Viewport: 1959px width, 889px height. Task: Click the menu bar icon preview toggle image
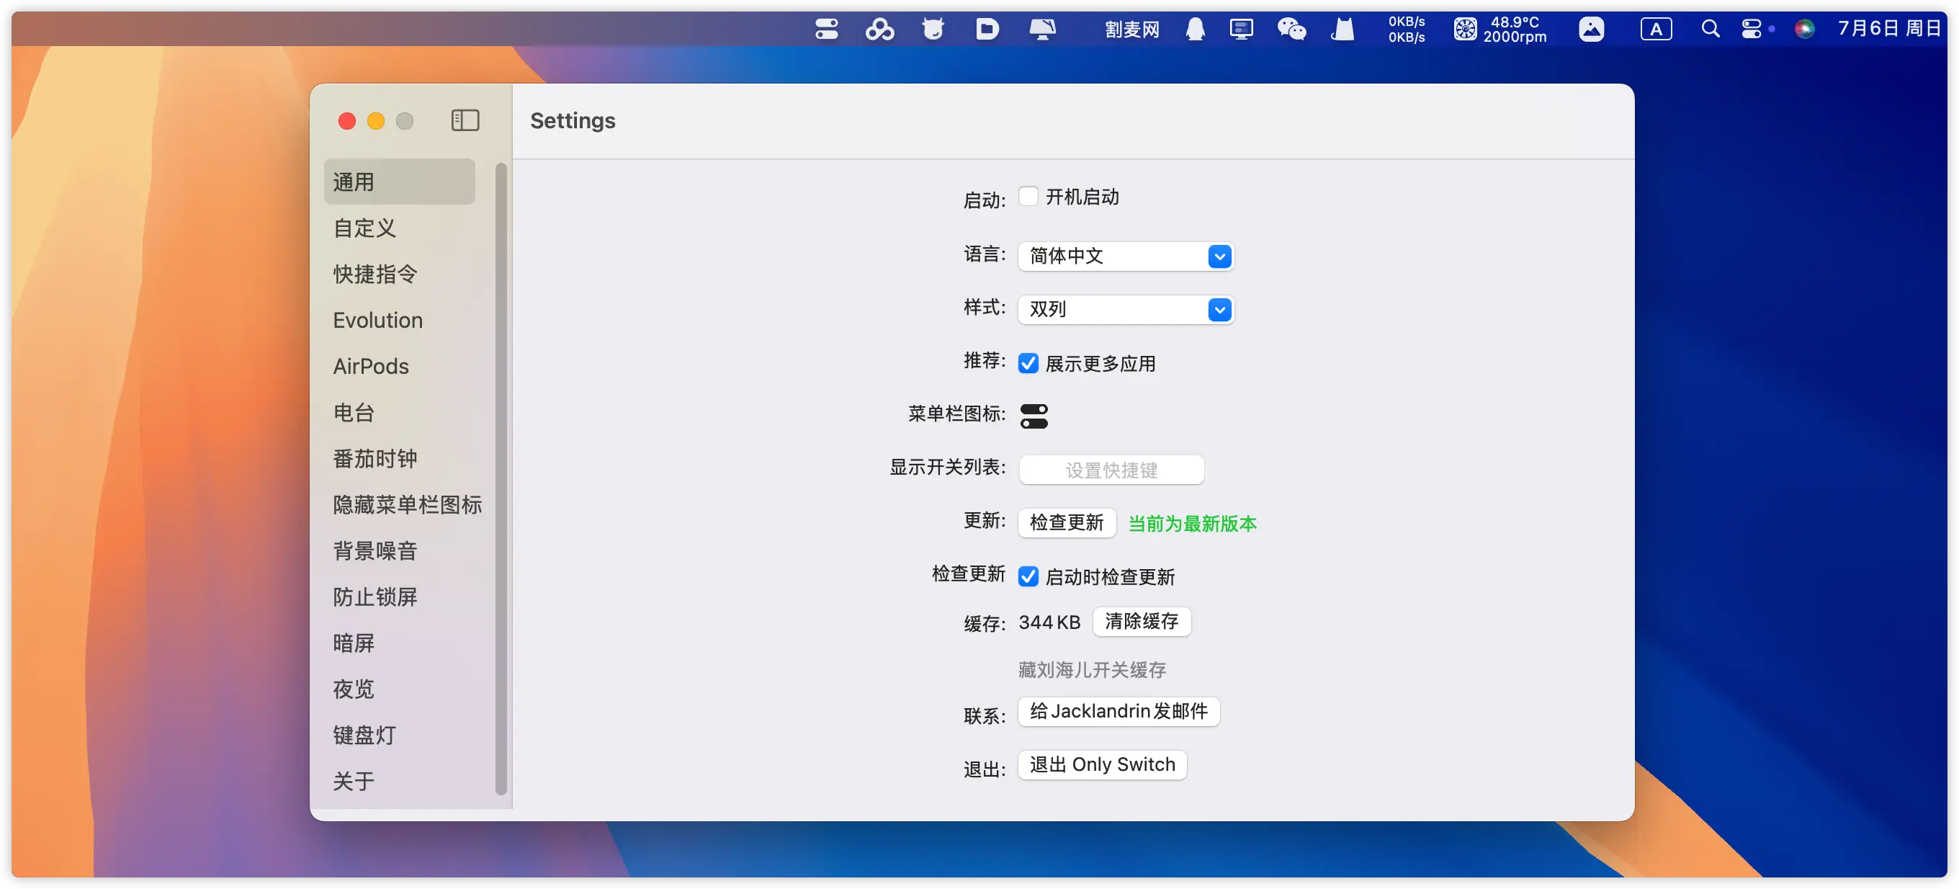[x=1034, y=416]
